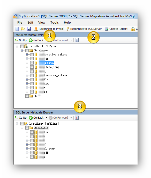The width and height of the screenshot is (151, 178).
Task: Open the Help menu
Action: tap(67, 23)
